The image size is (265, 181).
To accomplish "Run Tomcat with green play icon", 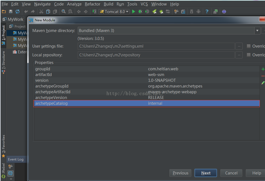I will click(x=134, y=11).
